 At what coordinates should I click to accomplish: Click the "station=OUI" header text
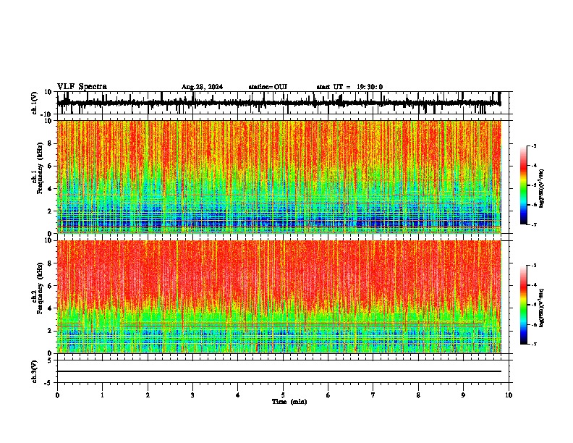(x=268, y=87)
